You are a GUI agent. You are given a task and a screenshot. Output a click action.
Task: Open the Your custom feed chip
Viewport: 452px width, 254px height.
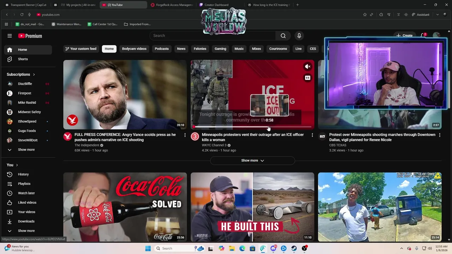point(81,49)
